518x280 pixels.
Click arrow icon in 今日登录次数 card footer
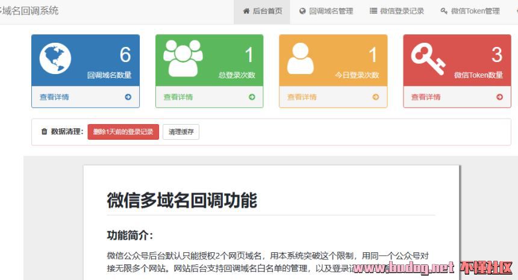(376, 97)
